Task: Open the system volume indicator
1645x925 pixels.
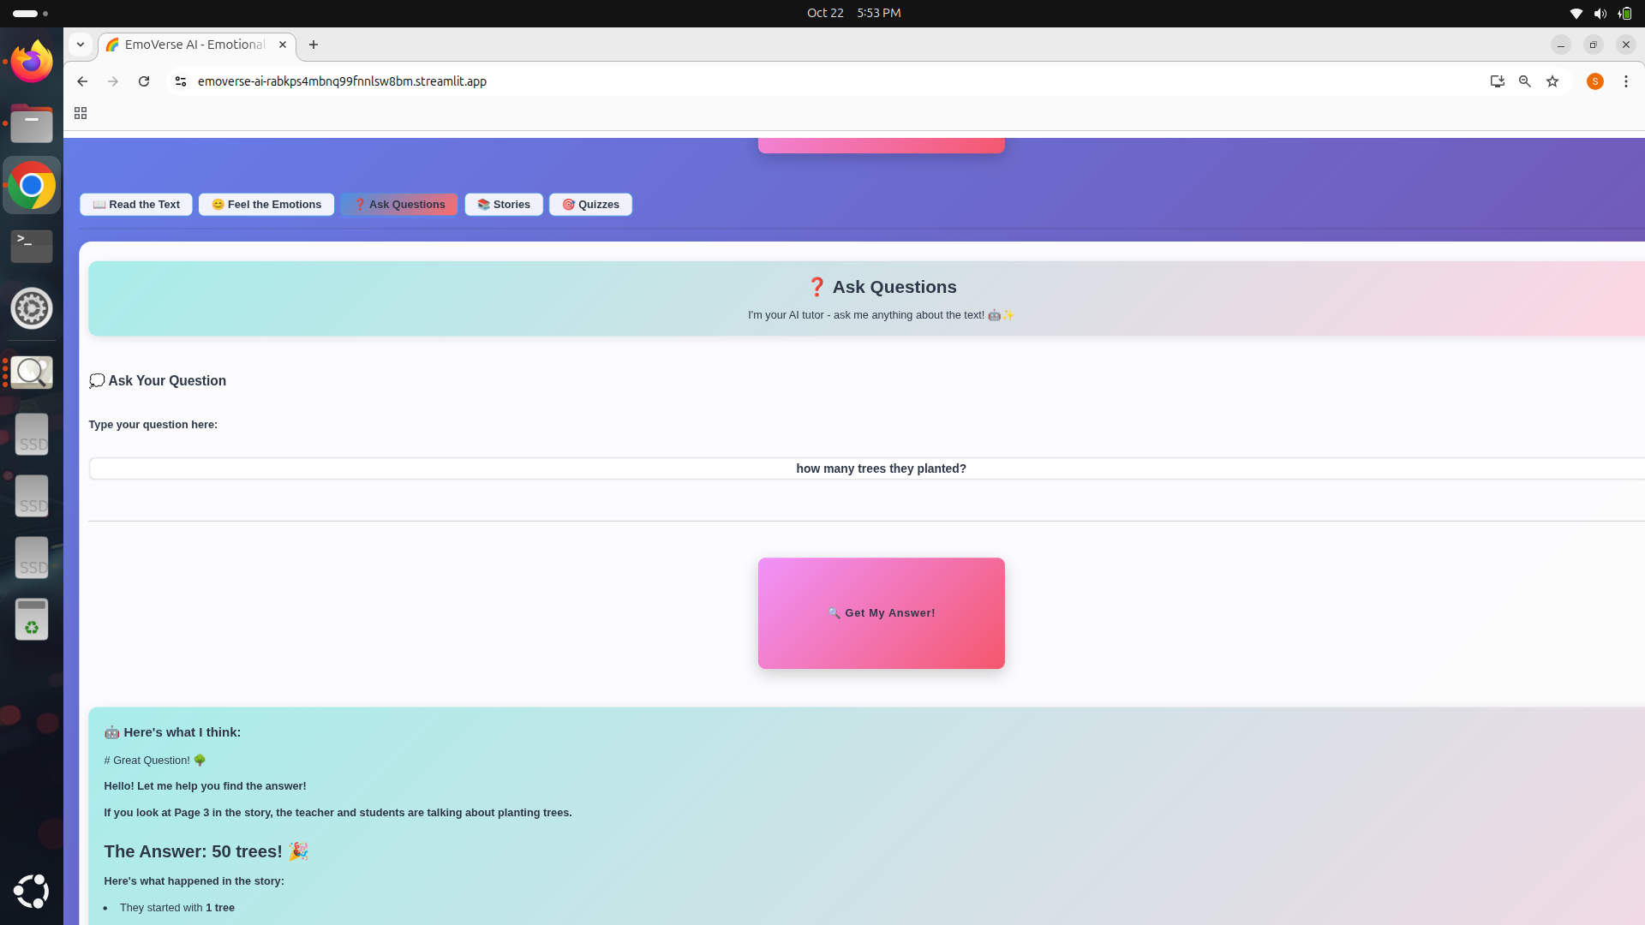Action: (x=1600, y=13)
